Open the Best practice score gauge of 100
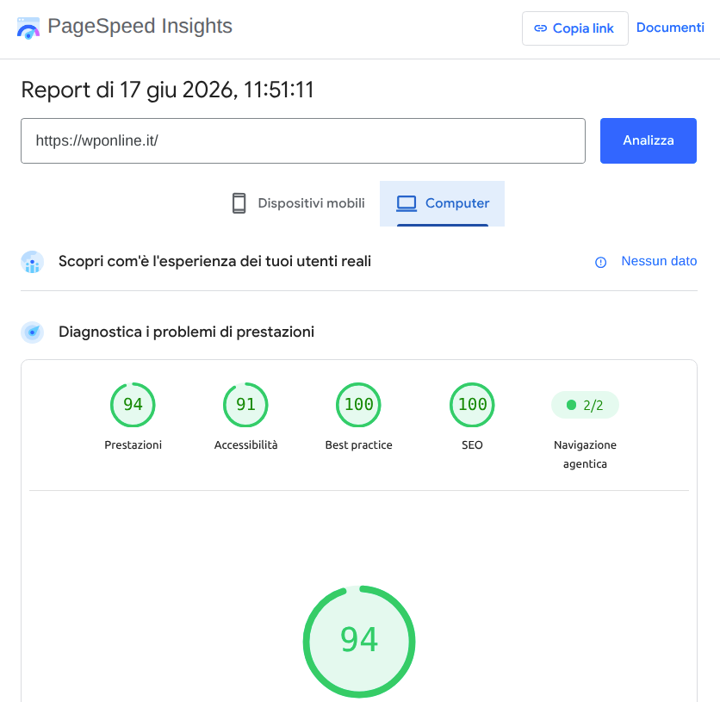This screenshot has width=720, height=702. pos(358,405)
